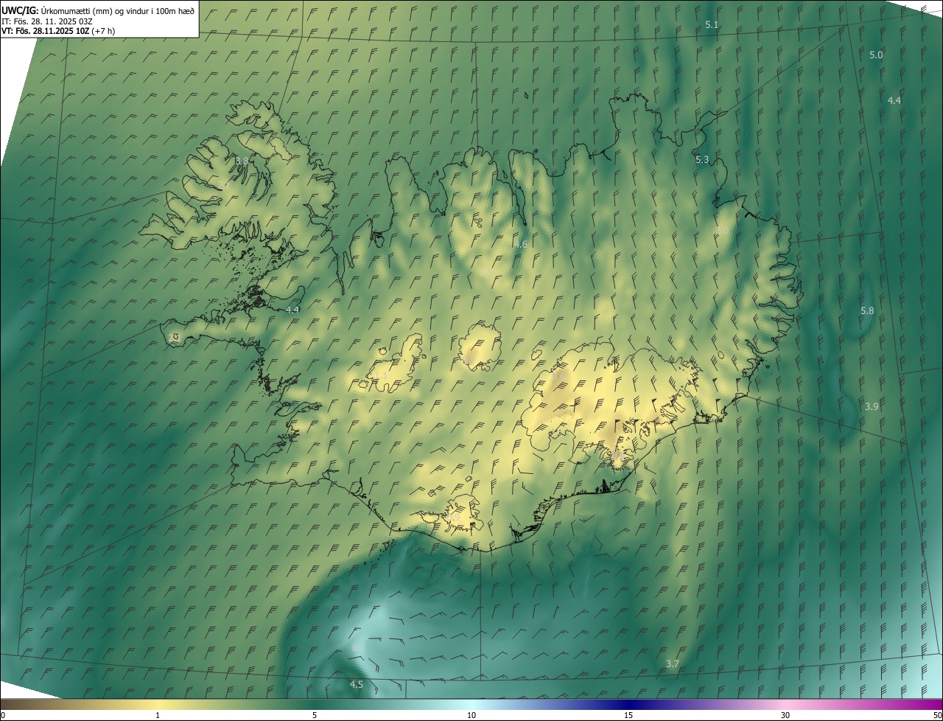Click the 'UWC/IG: Úrkomumætti (mm)' title line

[99, 10]
